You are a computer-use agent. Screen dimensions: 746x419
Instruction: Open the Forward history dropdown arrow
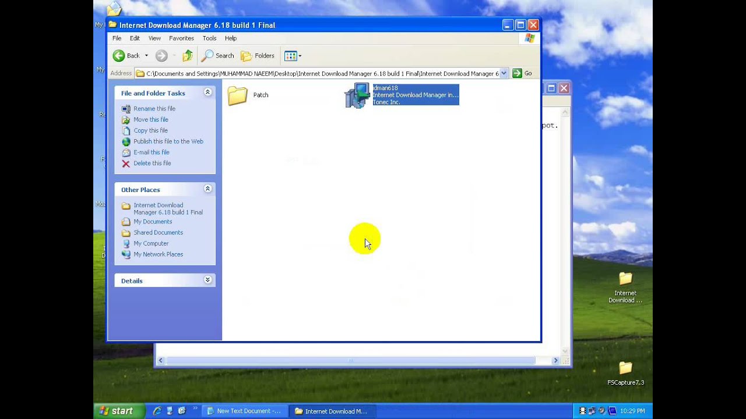[x=173, y=56]
